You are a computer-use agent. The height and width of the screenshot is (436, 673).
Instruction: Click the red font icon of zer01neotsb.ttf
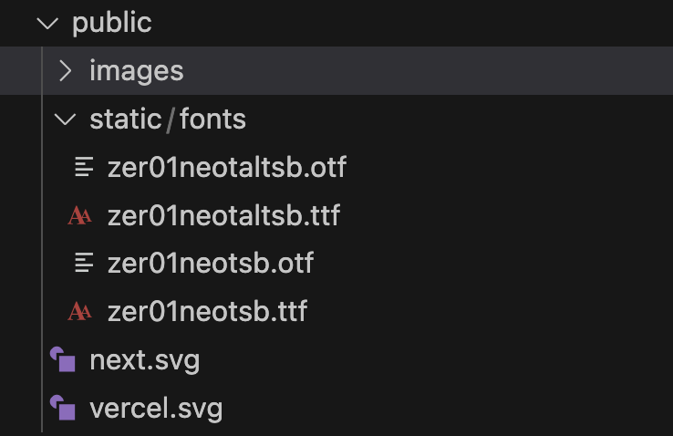point(80,312)
